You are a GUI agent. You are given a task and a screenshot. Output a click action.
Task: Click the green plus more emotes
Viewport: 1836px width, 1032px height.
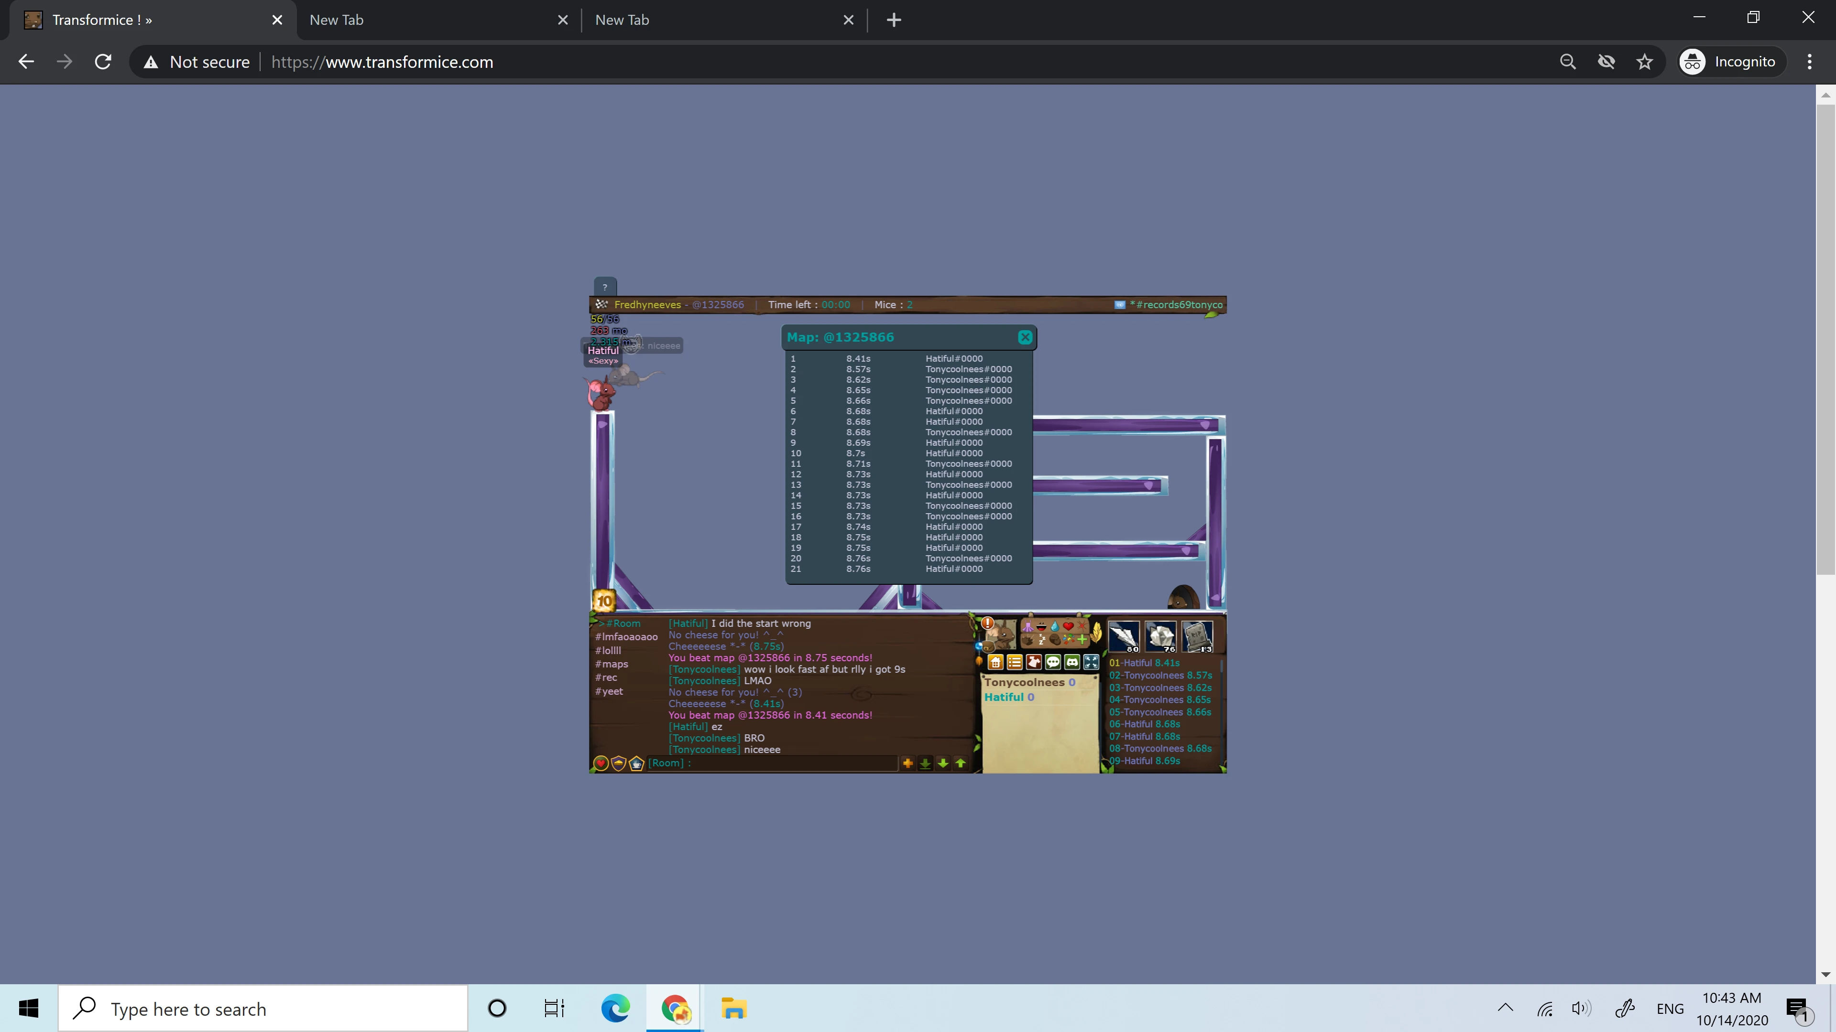1082,640
